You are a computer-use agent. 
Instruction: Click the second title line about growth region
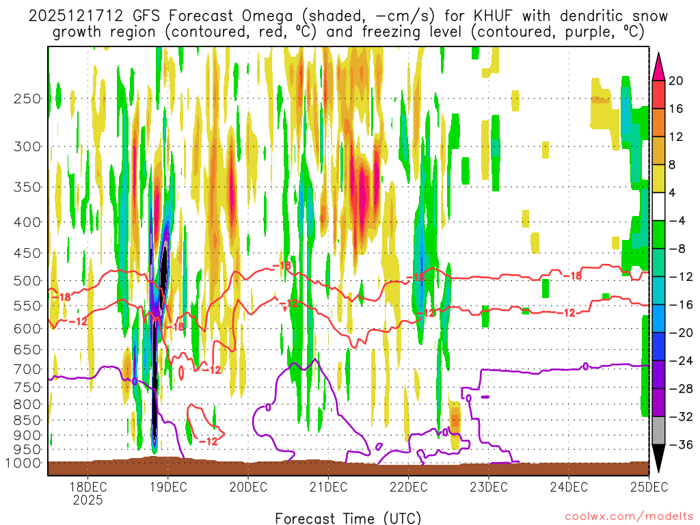pos(348,32)
